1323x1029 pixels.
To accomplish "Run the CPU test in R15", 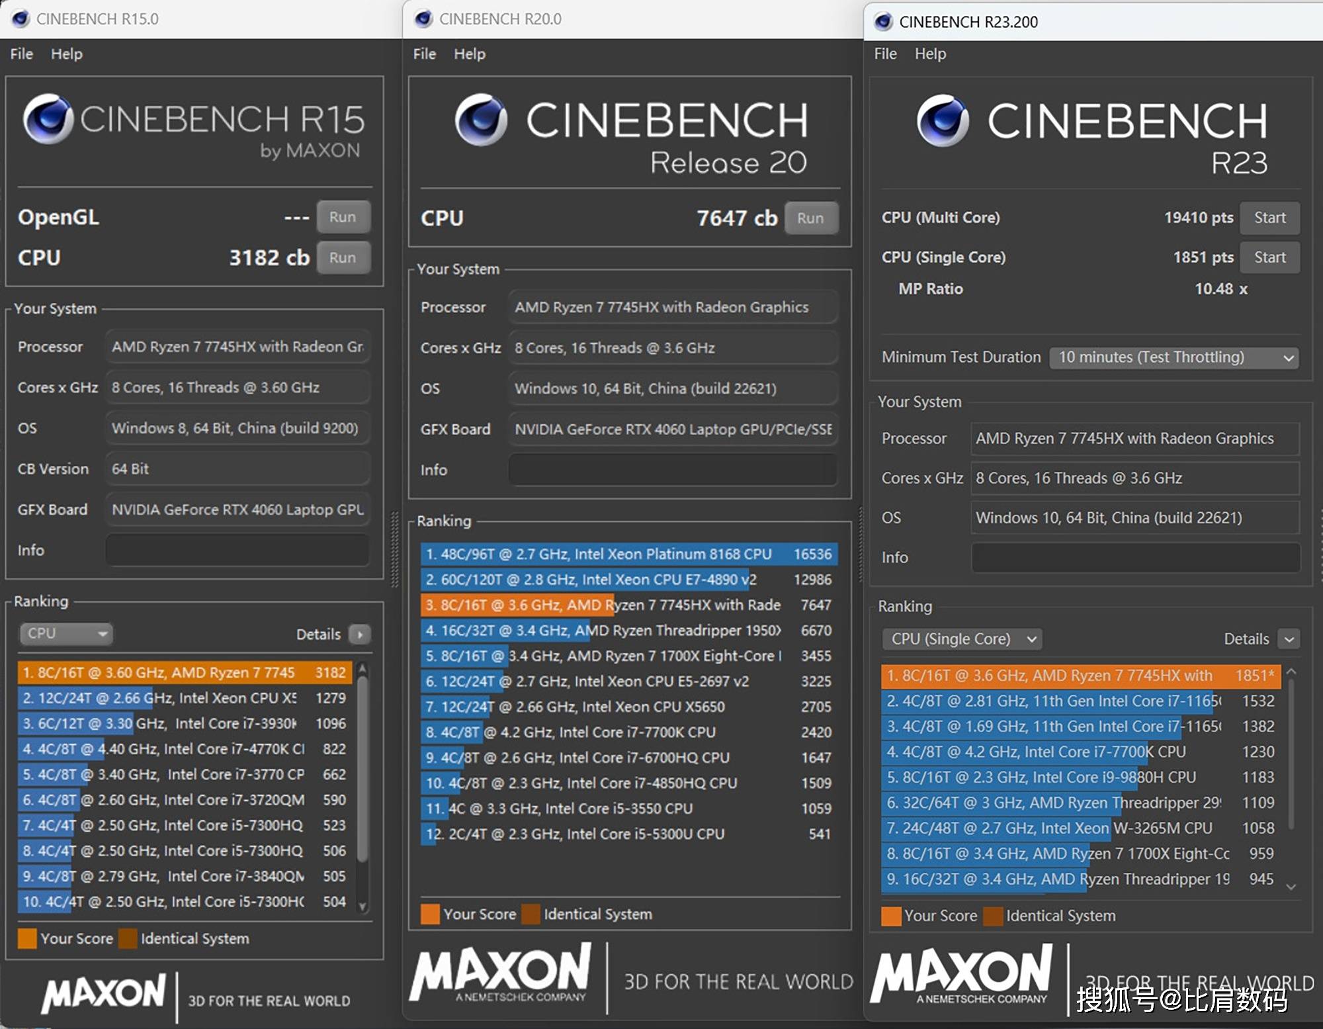I will 343,257.
